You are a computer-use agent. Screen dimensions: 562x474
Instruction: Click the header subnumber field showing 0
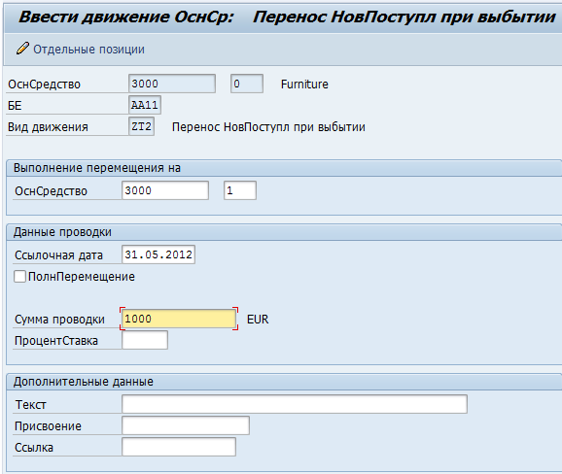pos(247,84)
